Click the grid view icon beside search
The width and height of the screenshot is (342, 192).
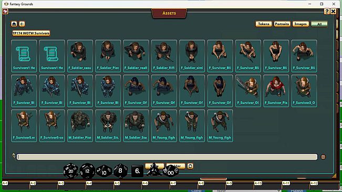[323, 157]
